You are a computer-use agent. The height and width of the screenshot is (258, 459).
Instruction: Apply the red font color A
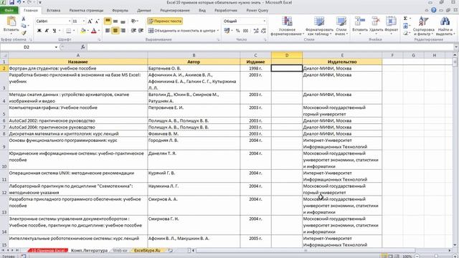[x=94, y=31]
